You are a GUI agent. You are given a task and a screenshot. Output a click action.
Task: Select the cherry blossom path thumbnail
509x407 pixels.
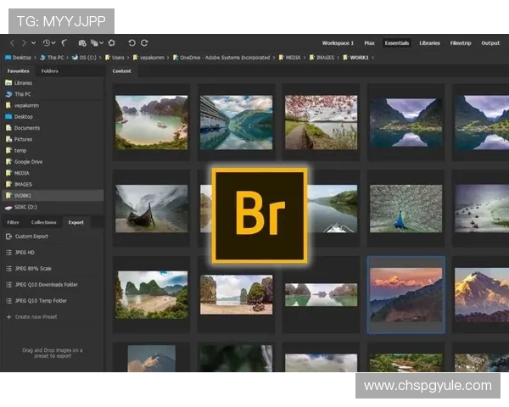click(321, 122)
